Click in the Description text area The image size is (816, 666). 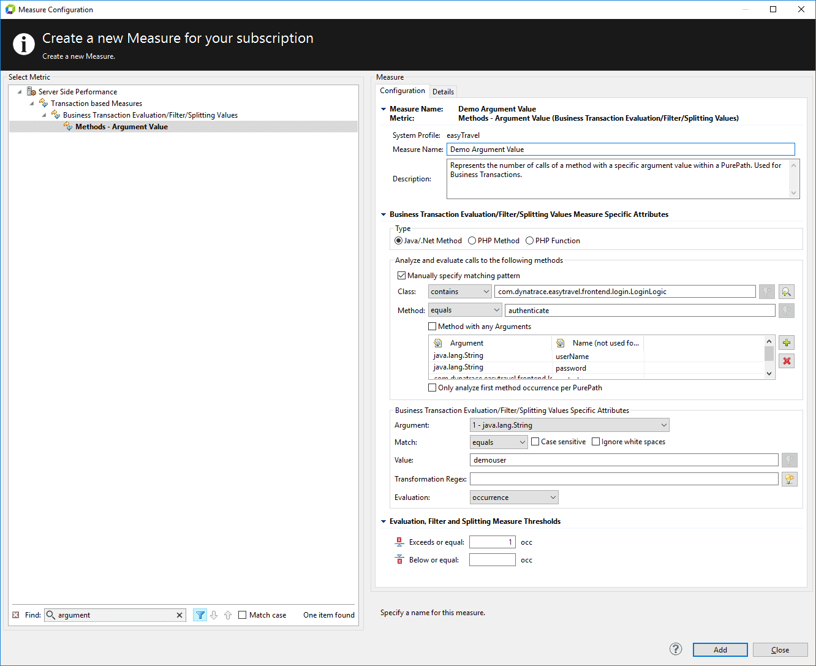point(618,179)
